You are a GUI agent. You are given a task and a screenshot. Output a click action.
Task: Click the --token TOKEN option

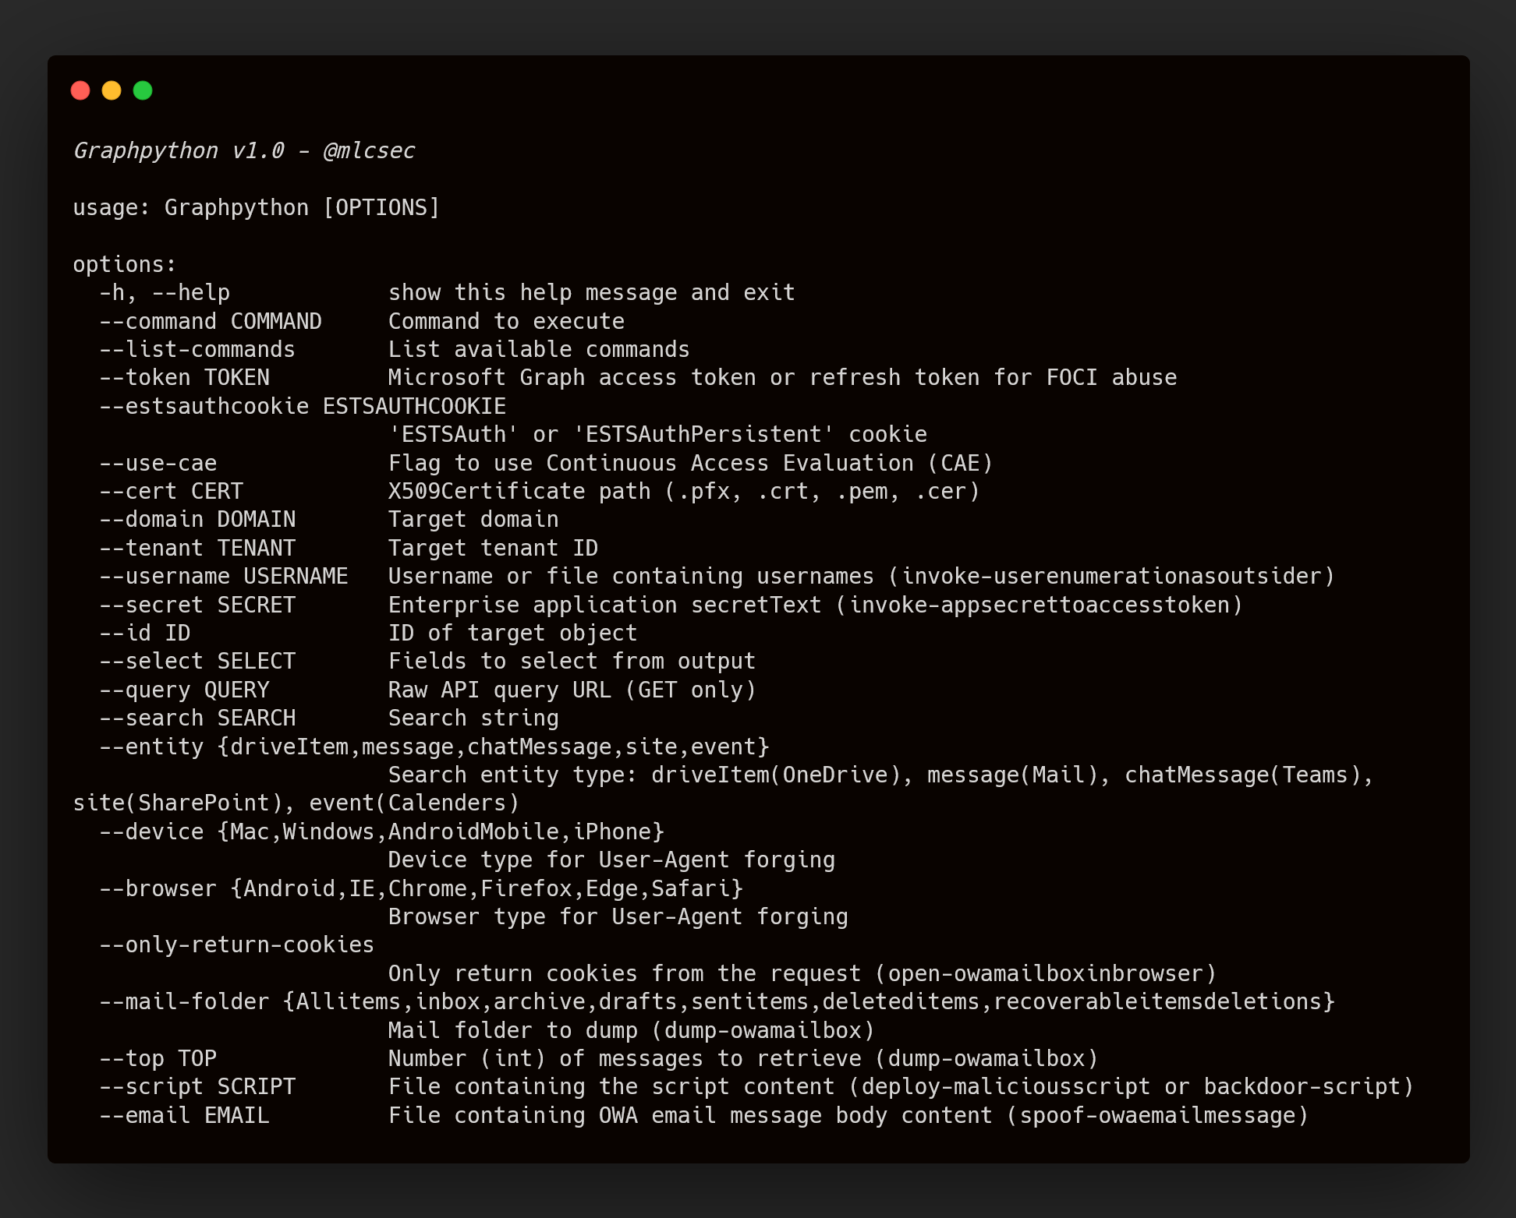[x=184, y=377]
